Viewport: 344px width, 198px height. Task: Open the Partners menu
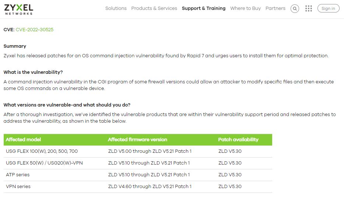[275, 8]
